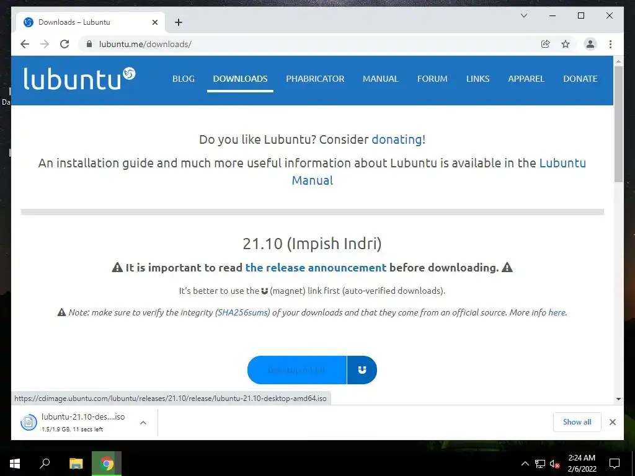
Task: Open the Windows notification center
Action: (615, 464)
